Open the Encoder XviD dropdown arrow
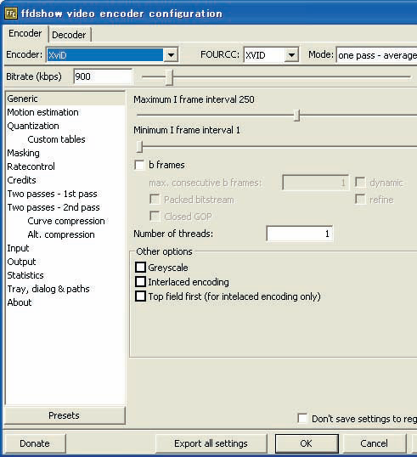The width and height of the screenshot is (417, 457). [171, 55]
